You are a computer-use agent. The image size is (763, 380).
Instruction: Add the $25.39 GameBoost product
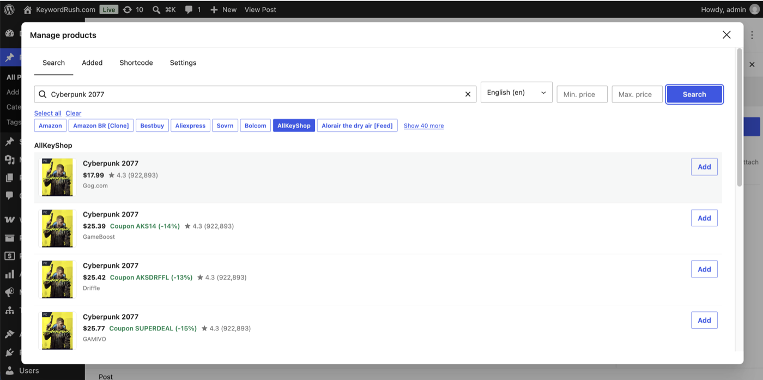pos(704,218)
